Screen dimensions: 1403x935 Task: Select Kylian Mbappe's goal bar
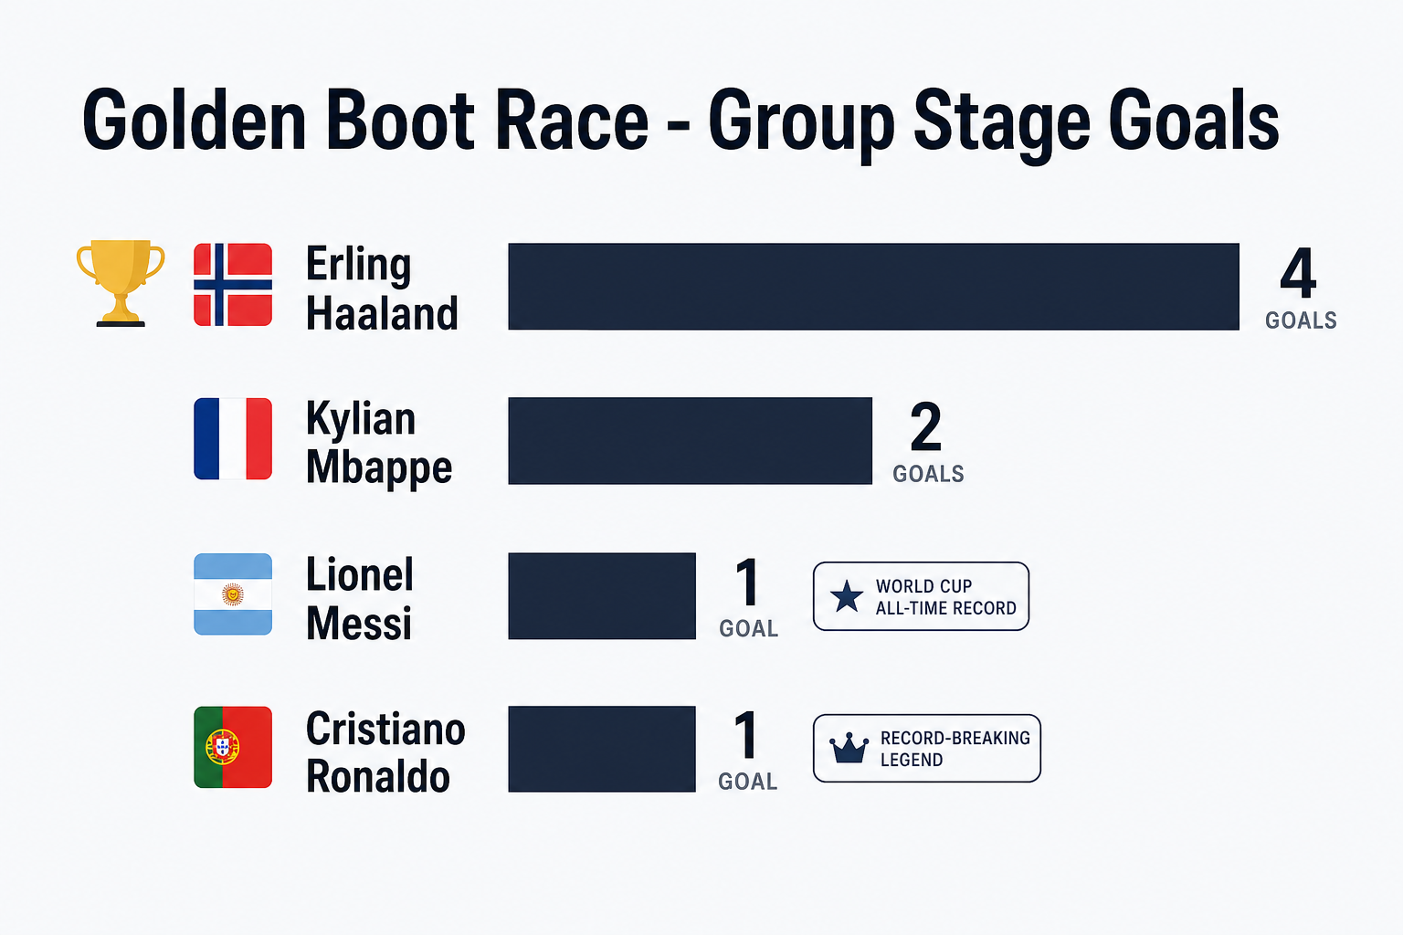pos(690,440)
